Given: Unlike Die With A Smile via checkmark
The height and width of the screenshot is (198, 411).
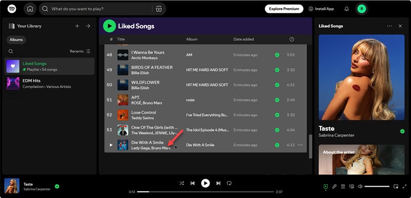Looking at the screenshot, I should [x=277, y=145].
